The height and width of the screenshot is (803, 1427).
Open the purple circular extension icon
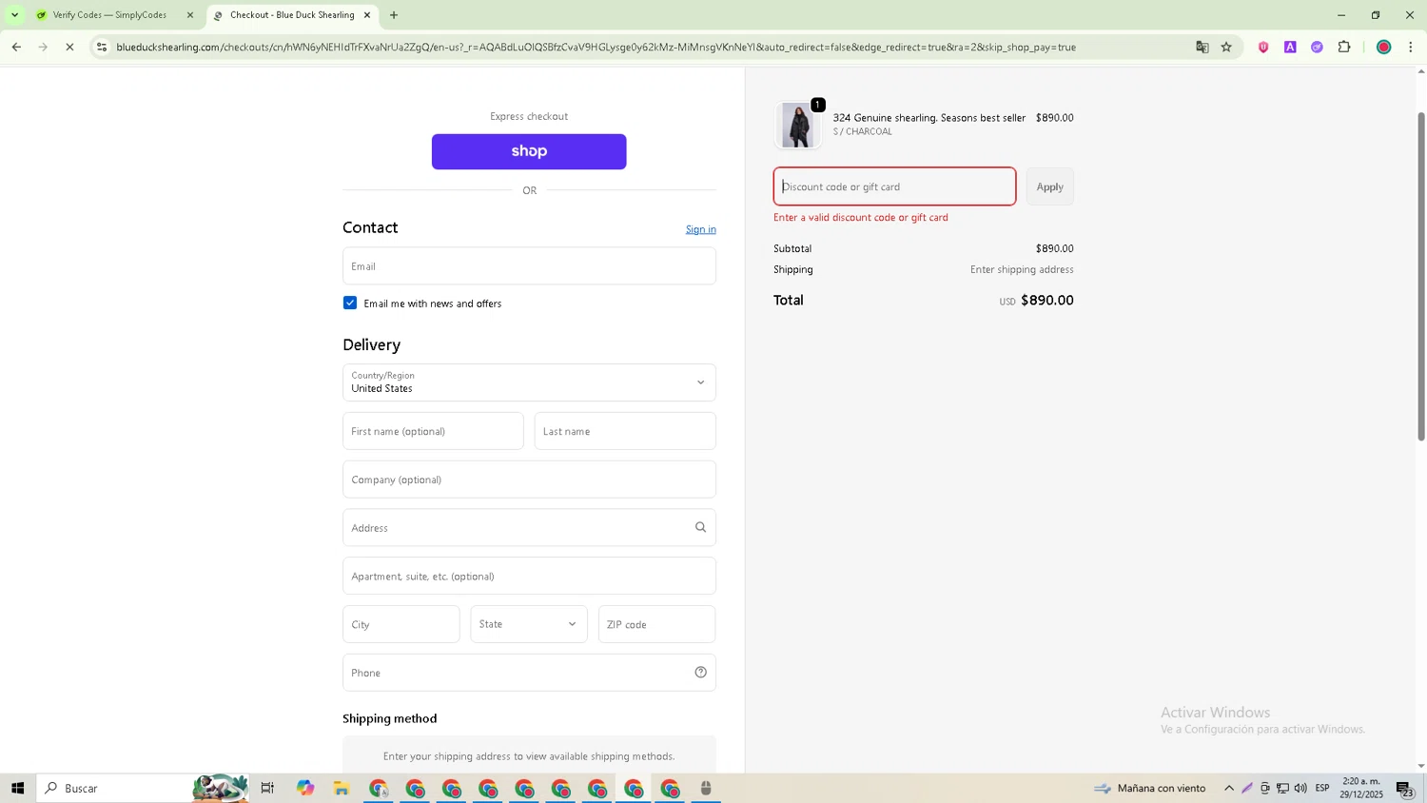(x=1317, y=47)
